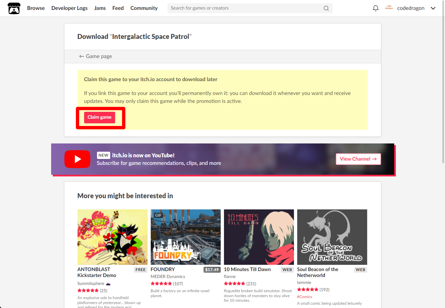Click the Download Intergalactic Space Patrol heading
This screenshot has height=308, width=445.
[135, 37]
